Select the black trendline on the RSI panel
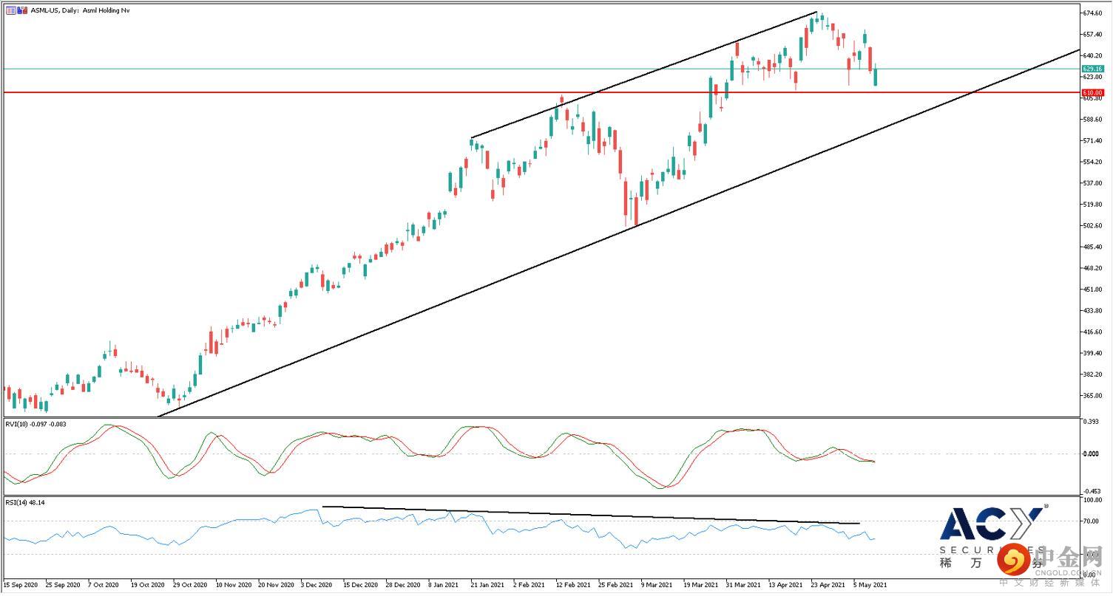This screenshot has width=1113, height=596. (x=591, y=515)
